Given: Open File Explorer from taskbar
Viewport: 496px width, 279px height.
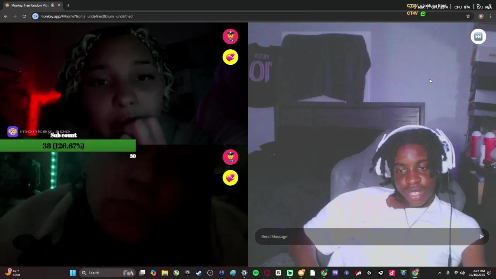Looking at the screenshot, I should [165, 273].
